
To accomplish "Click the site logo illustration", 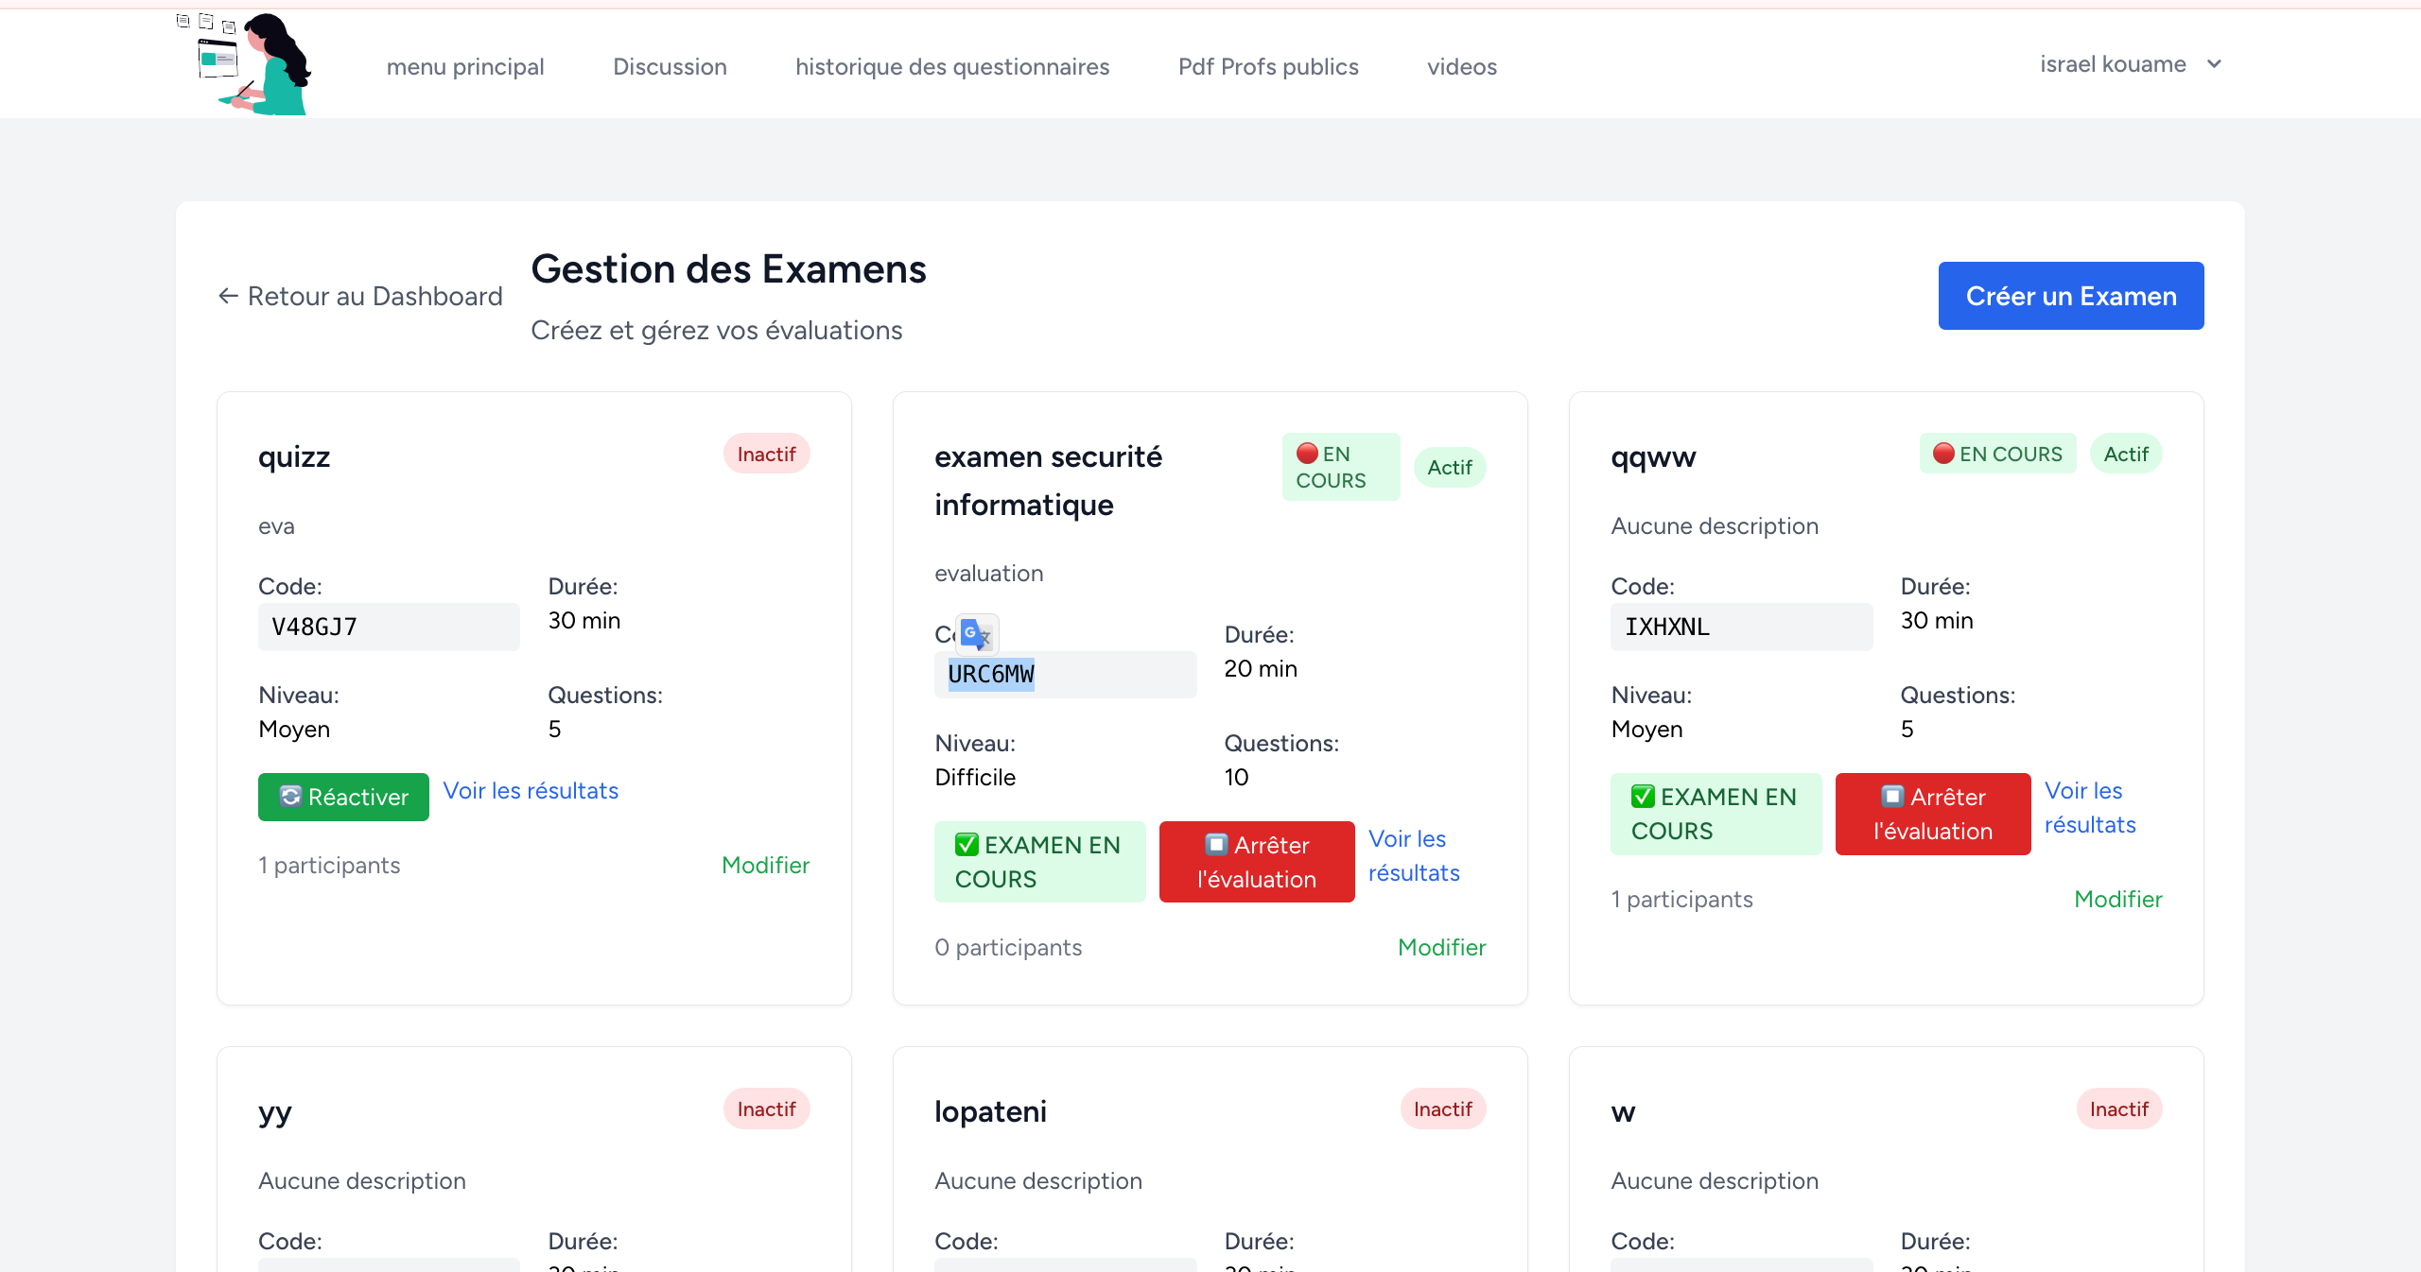I will click(244, 63).
